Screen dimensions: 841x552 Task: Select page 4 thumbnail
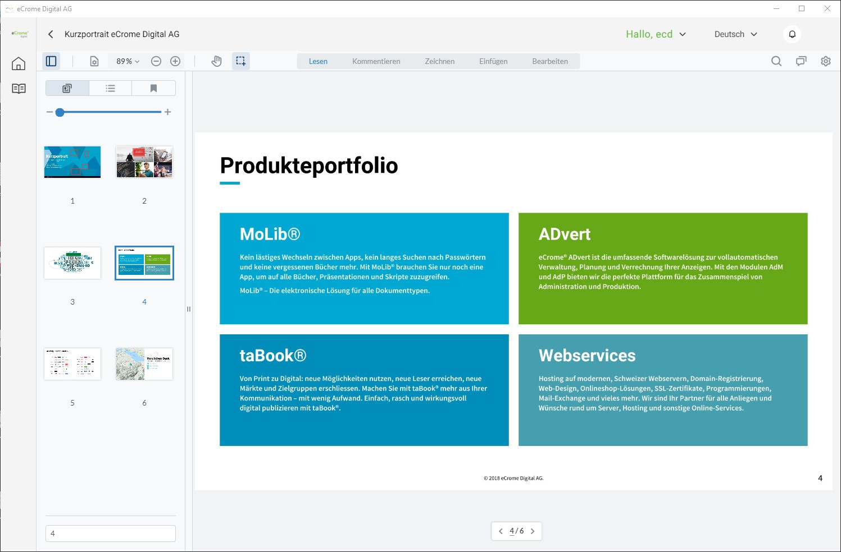144,263
